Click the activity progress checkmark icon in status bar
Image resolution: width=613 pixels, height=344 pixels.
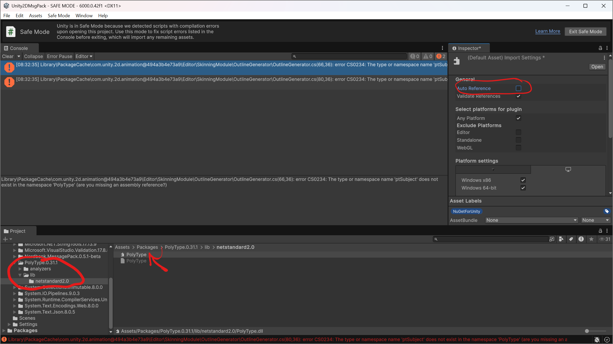[607, 339]
